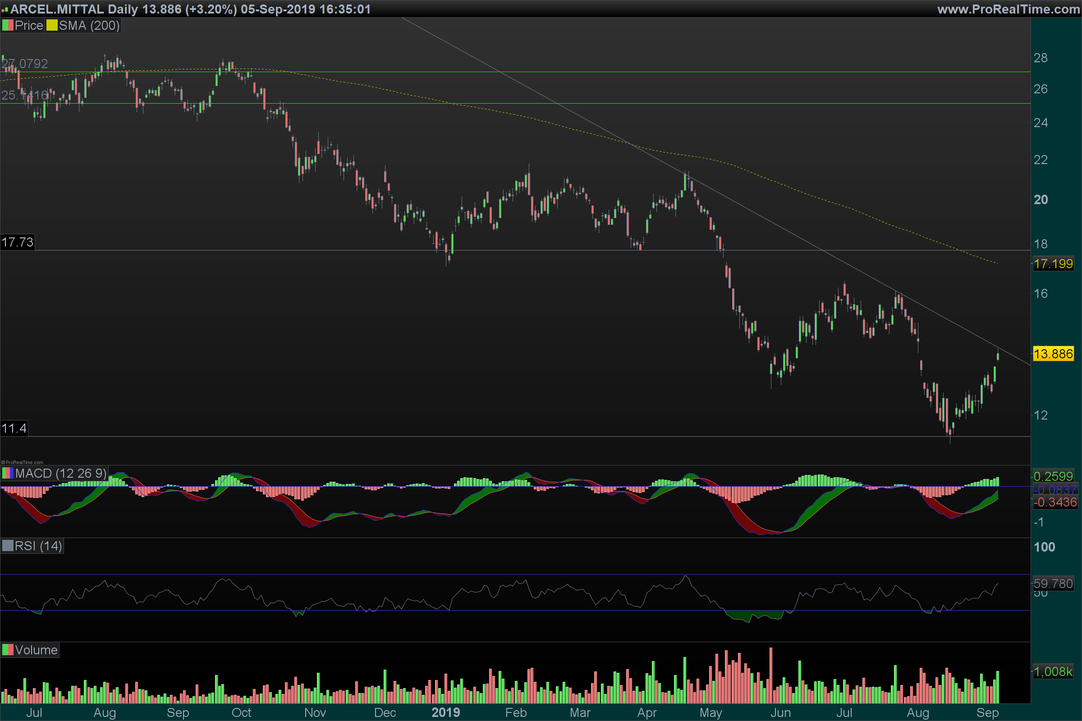Click the 1,008k volume value tag

point(1053,671)
